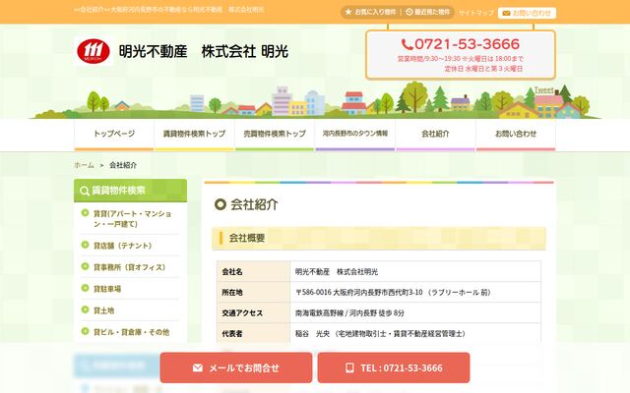Click the 明光不動産 株式会社 明光 site title

click(x=204, y=51)
